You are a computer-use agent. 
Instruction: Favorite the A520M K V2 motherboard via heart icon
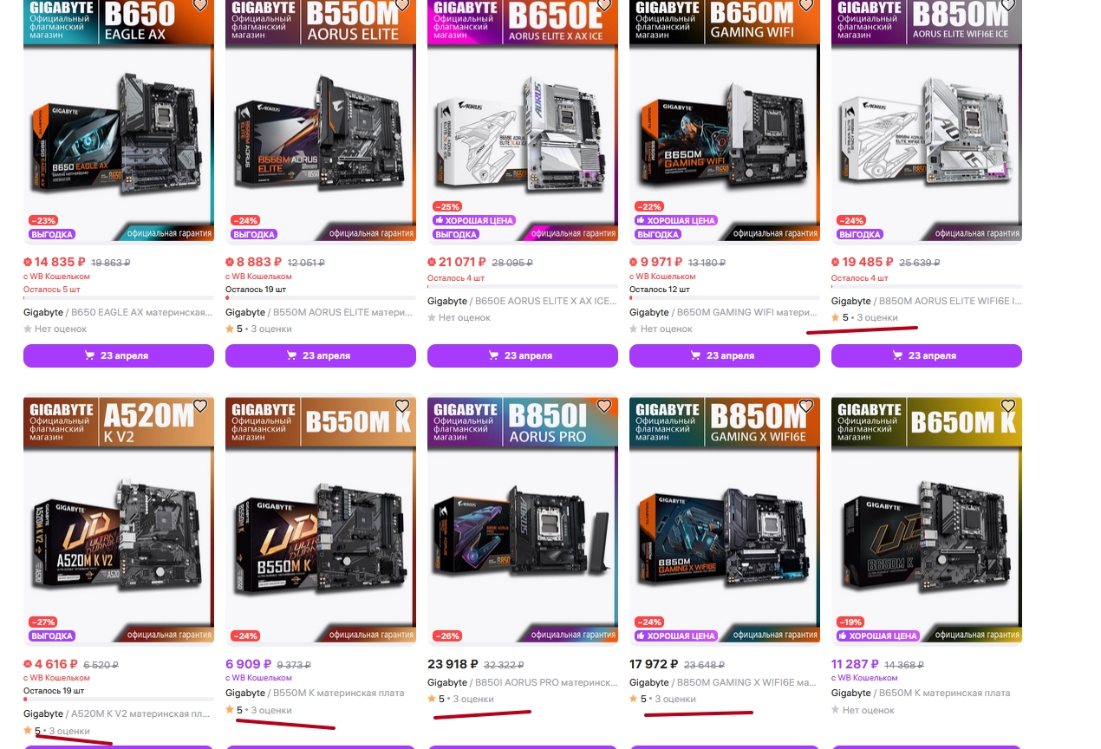200,406
